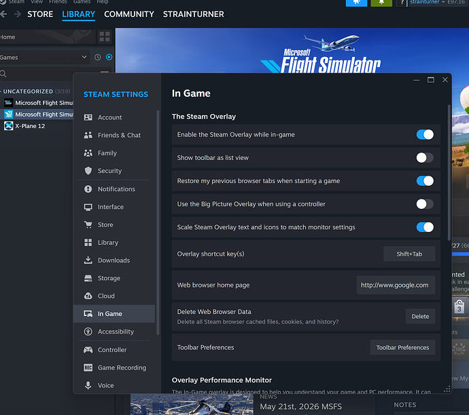This screenshot has height=415, width=469.
Task: Open Notifications settings icon
Action: click(x=88, y=189)
